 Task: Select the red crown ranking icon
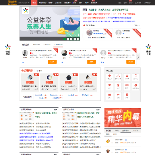[127, 77]
